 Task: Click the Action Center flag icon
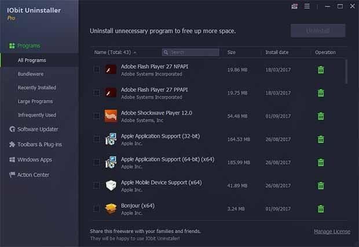pyautogui.click(x=12, y=175)
